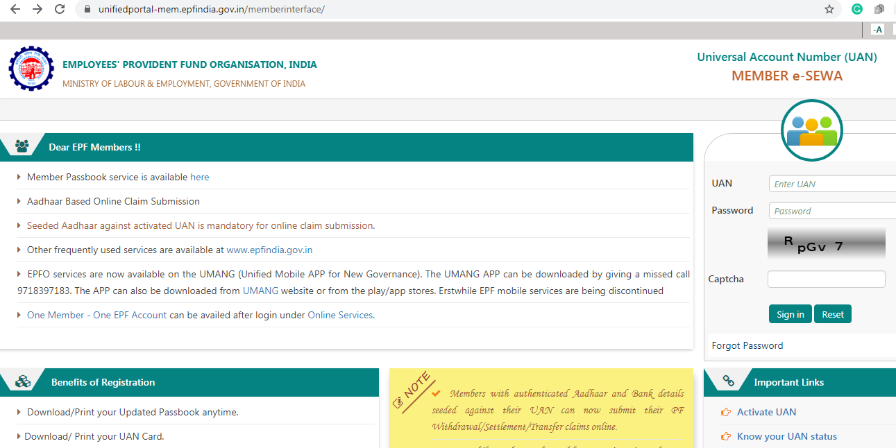Click the browser forward arrow
The width and height of the screenshot is (896, 448).
tap(37, 9)
